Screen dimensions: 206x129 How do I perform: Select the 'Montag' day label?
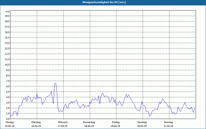pyautogui.click(x=10, y=122)
